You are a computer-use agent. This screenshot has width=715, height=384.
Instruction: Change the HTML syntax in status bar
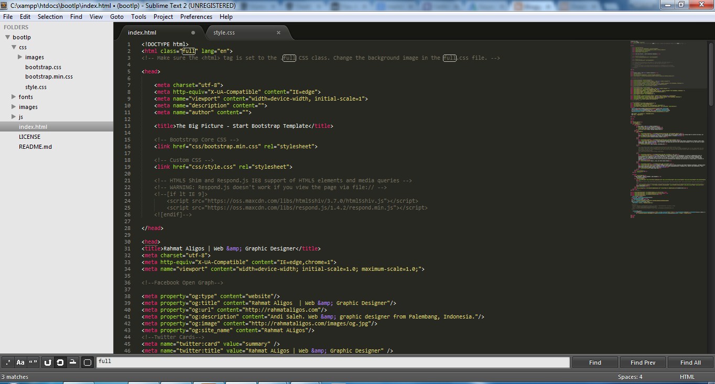click(x=687, y=377)
